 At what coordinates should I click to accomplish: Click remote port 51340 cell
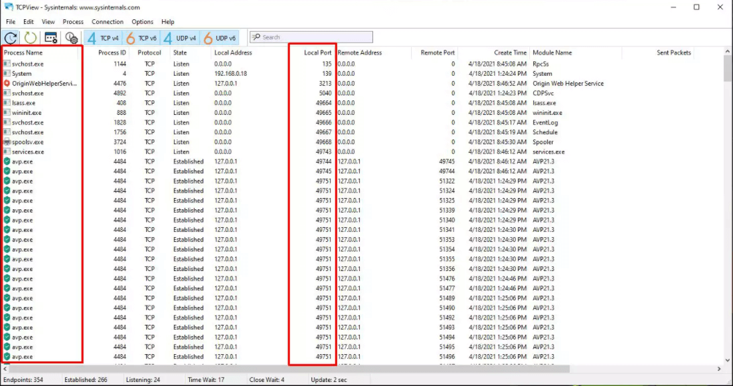(447, 220)
